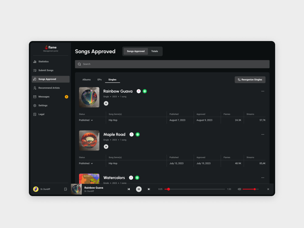304x228 pixels.
Task: Click the 57,7K streams value
Action: tap(263, 120)
